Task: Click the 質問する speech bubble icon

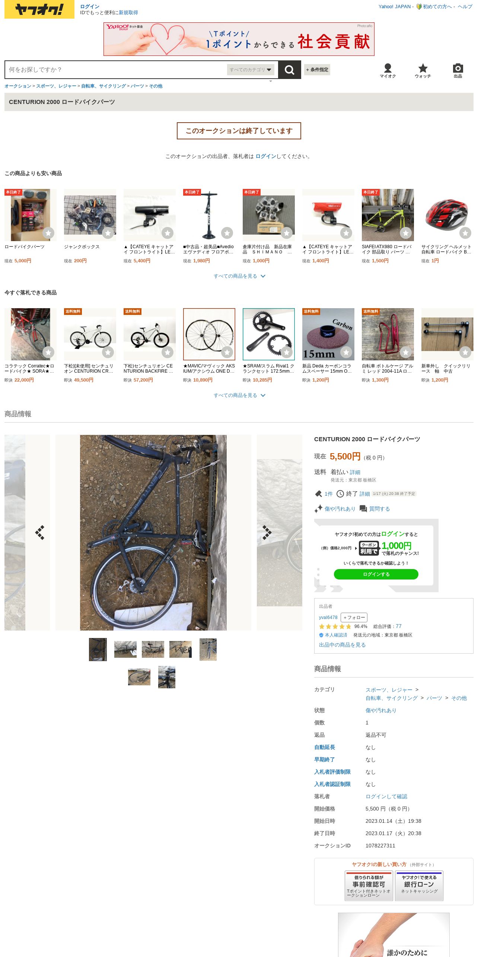Action: (x=363, y=509)
